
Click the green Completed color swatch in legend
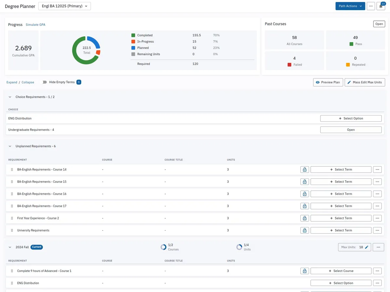pyautogui.click(x=133, y=35)
